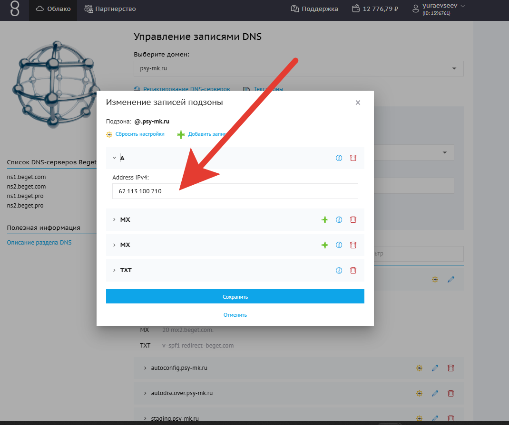Go to the Партнерство section
Image resolution: width=509 pixels, height=425 pixels.
coord(110,9)
